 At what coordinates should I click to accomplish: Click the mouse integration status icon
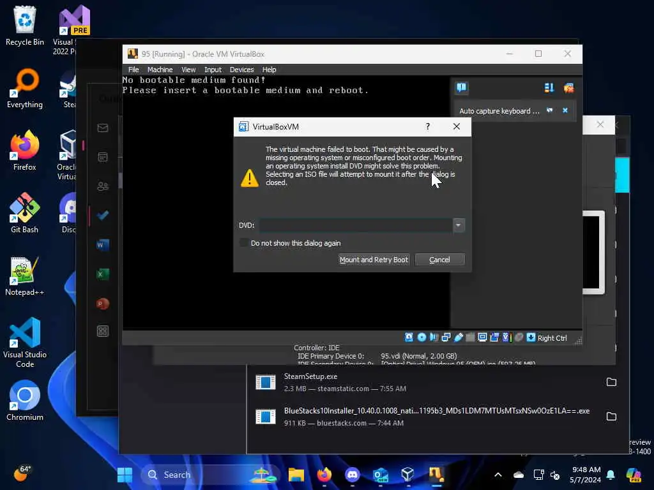[519, 338]
